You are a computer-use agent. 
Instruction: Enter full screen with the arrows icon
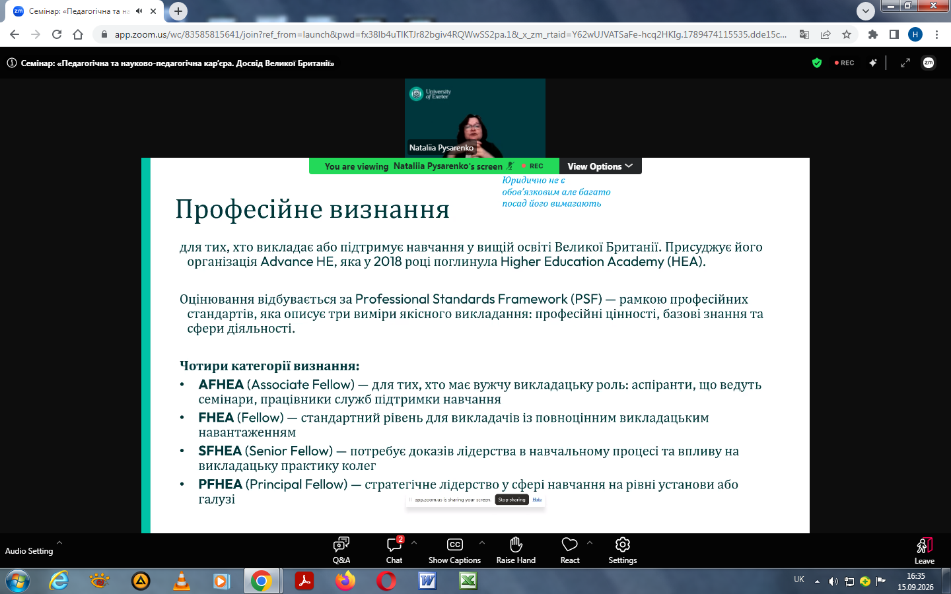click(905, 63)
